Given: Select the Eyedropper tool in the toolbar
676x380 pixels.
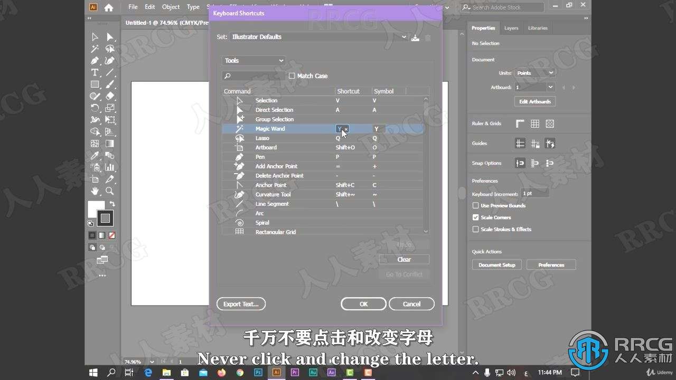Looking at the screenshot, I should pos(95,156).
